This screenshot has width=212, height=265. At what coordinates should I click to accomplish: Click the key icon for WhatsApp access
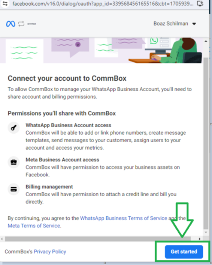point(13,128)
